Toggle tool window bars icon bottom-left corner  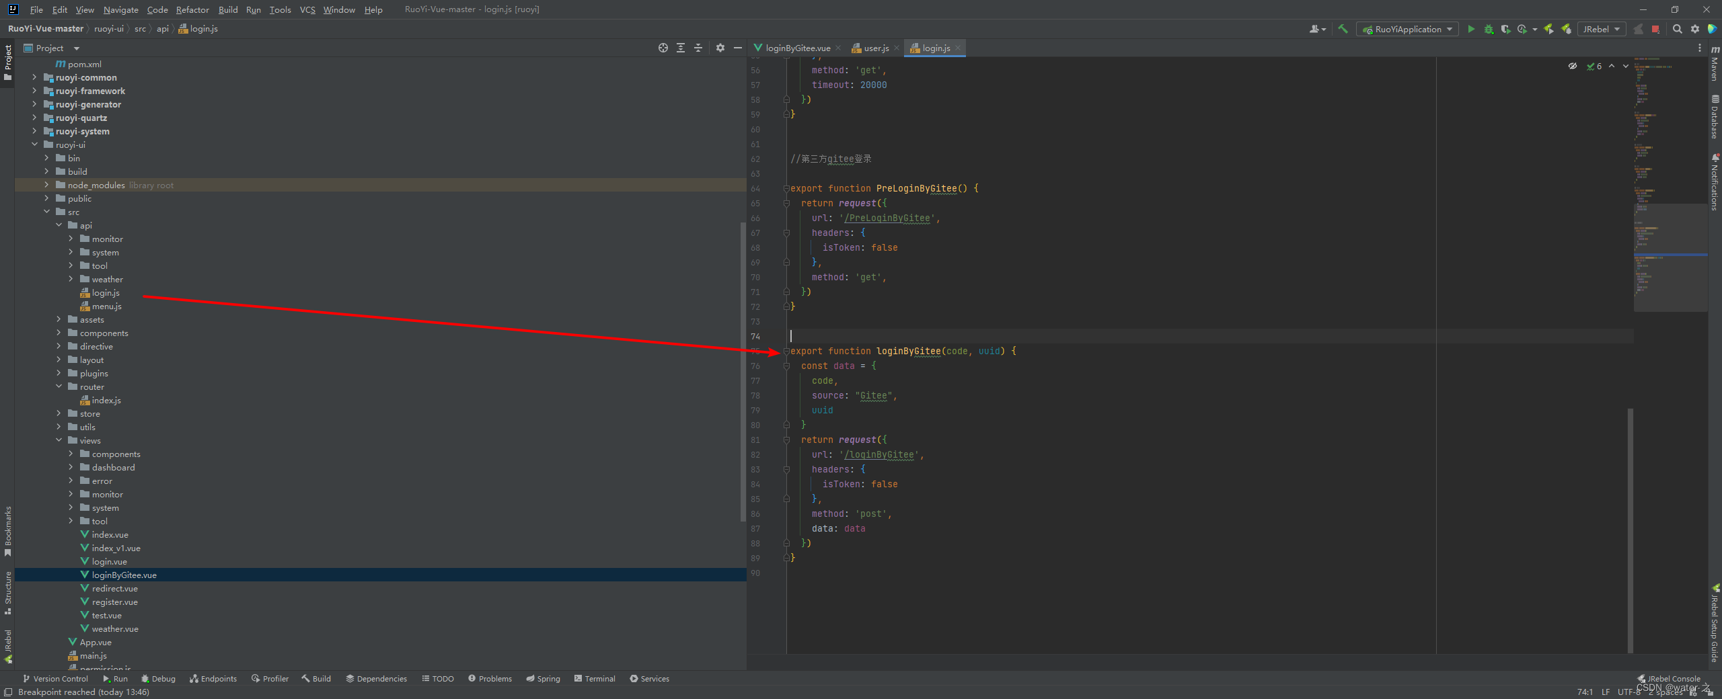[x=7, y=692]
